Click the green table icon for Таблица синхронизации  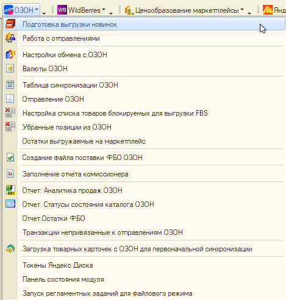click(10, 85)
